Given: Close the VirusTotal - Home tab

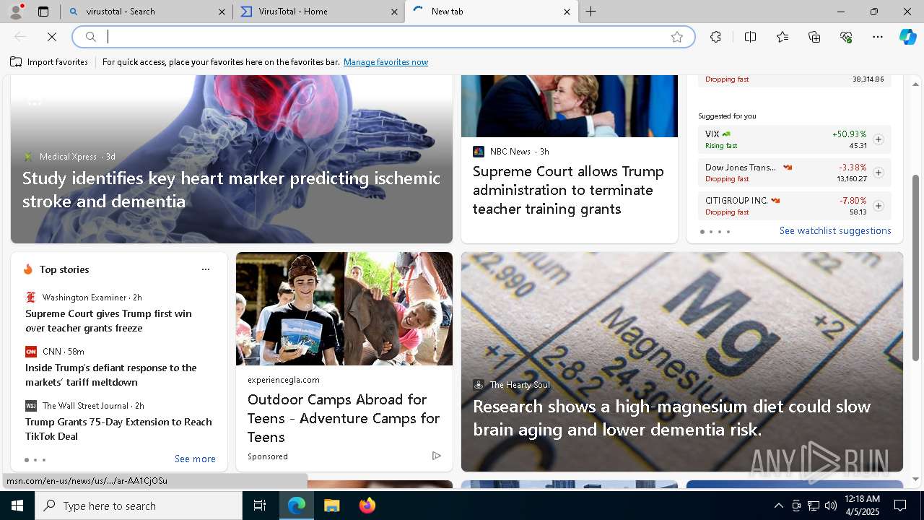Looking at the screenshot, I should click(x=394, y=12).
